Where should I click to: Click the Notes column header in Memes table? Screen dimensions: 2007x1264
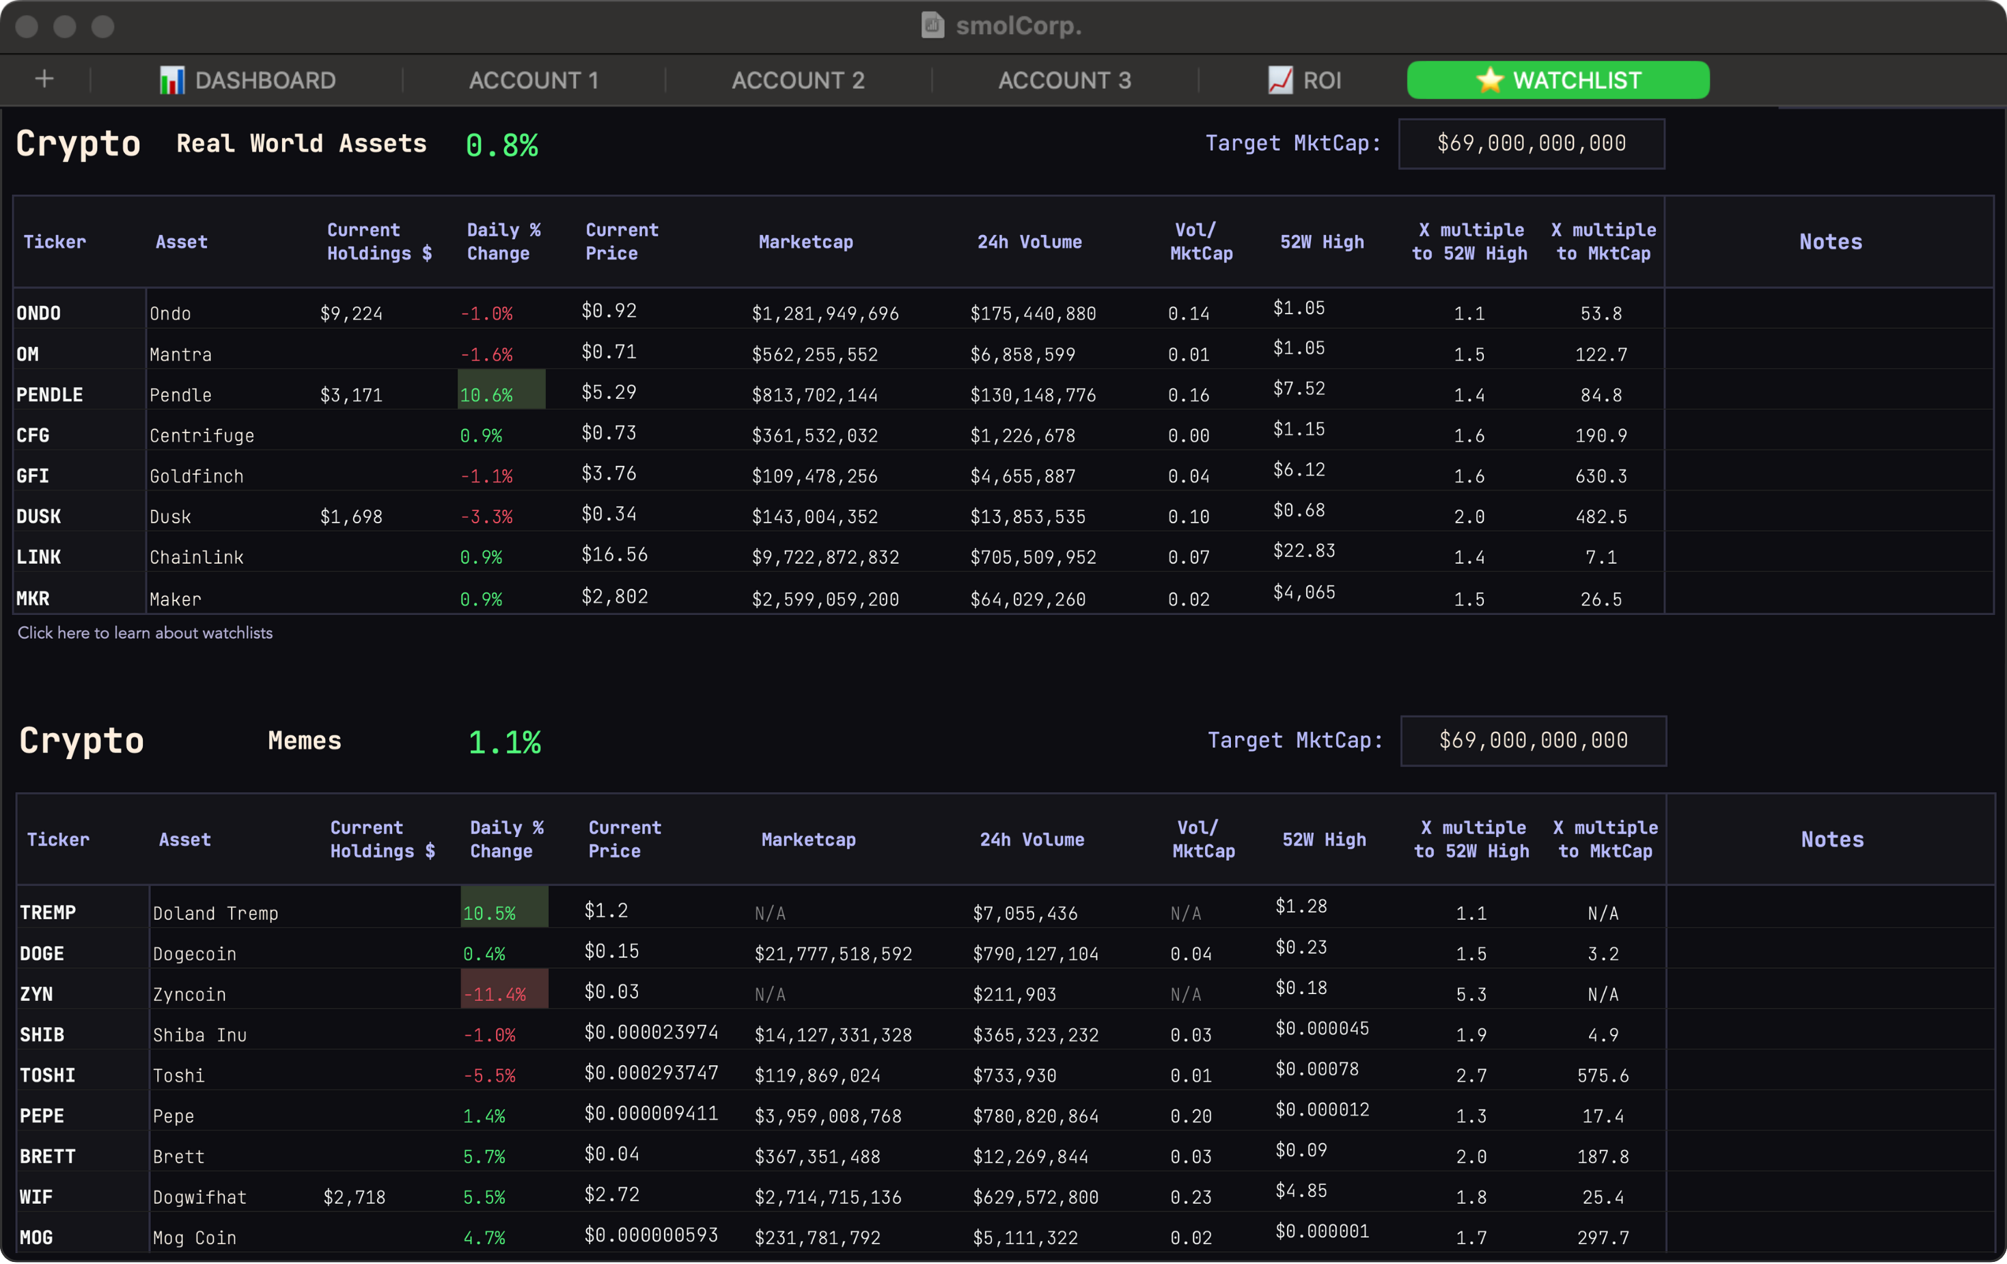coord(1831,840)
